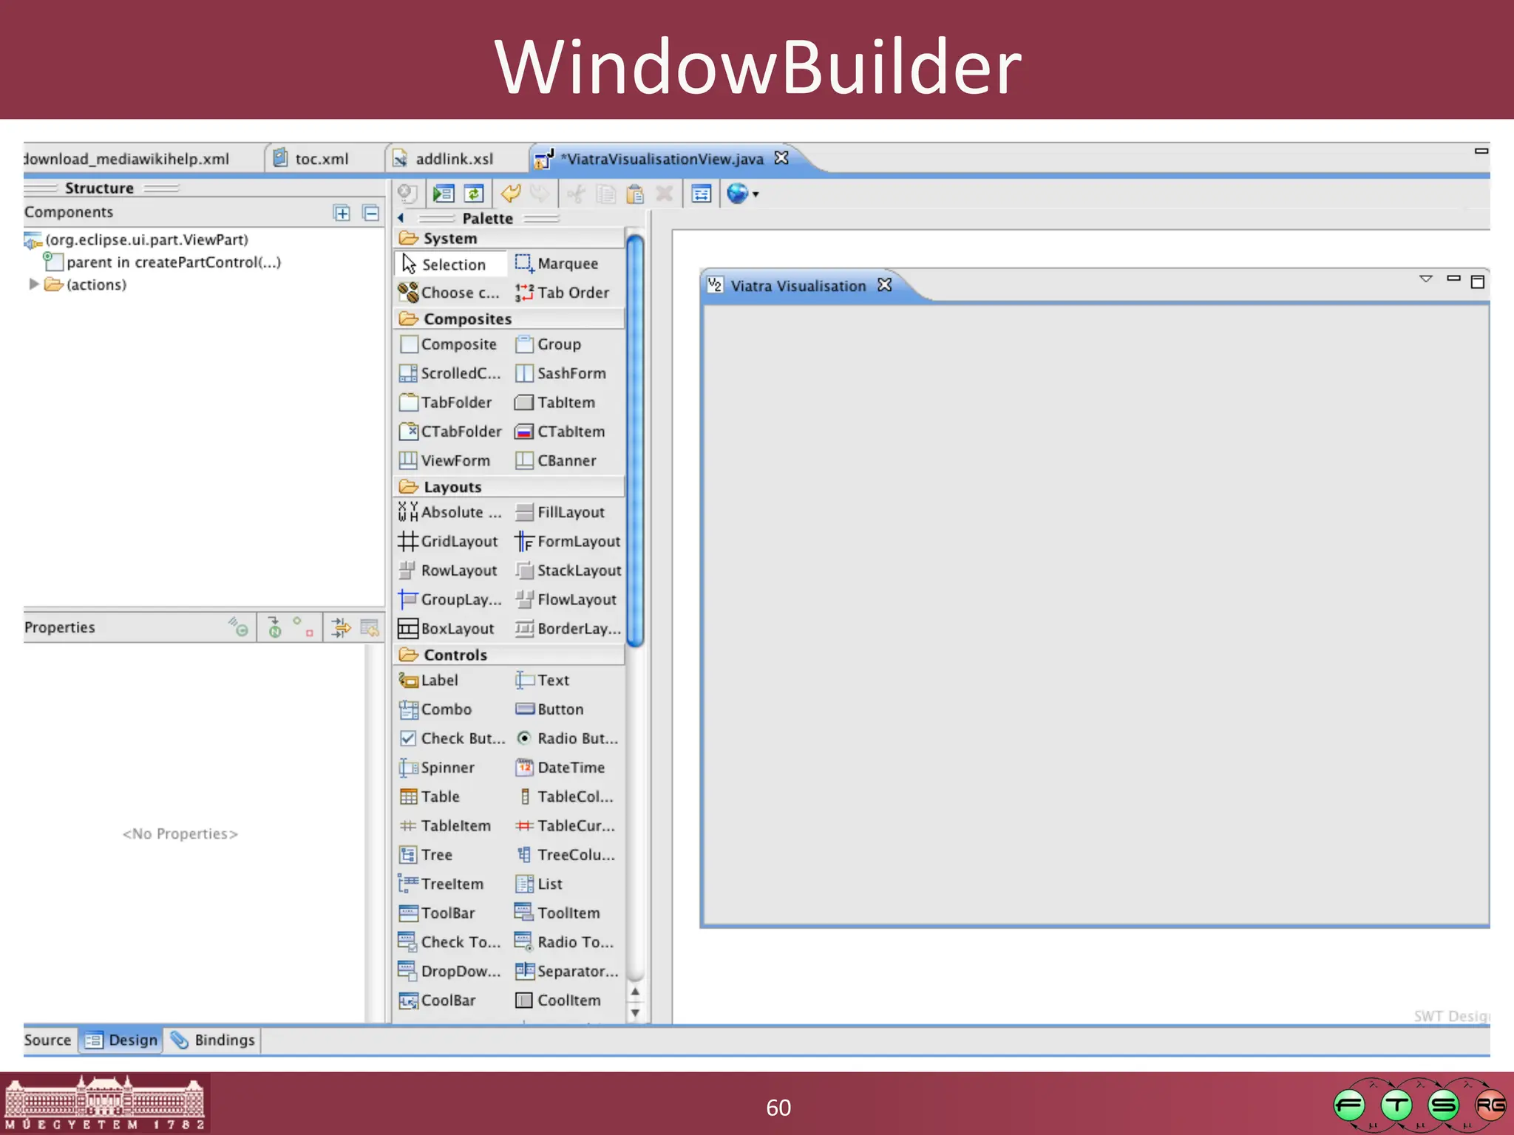This screenshot has height=1135, width=1514.
Task: Select the Composite palette item
Action: pos(449,344)
